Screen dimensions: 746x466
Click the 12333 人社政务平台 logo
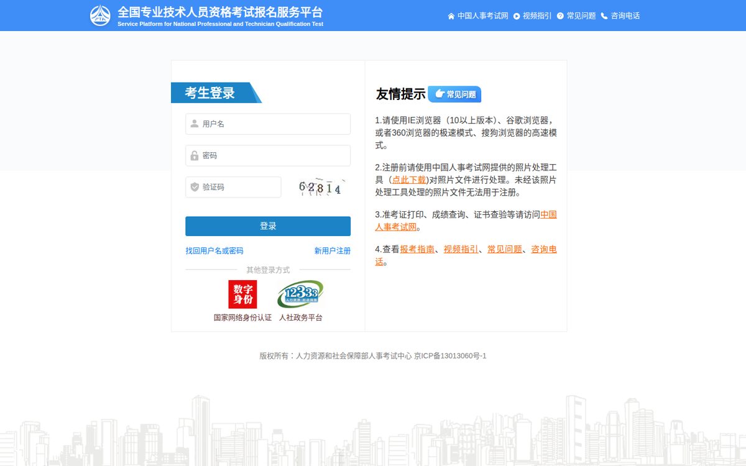pyautogui.click(x=300, y=295)
